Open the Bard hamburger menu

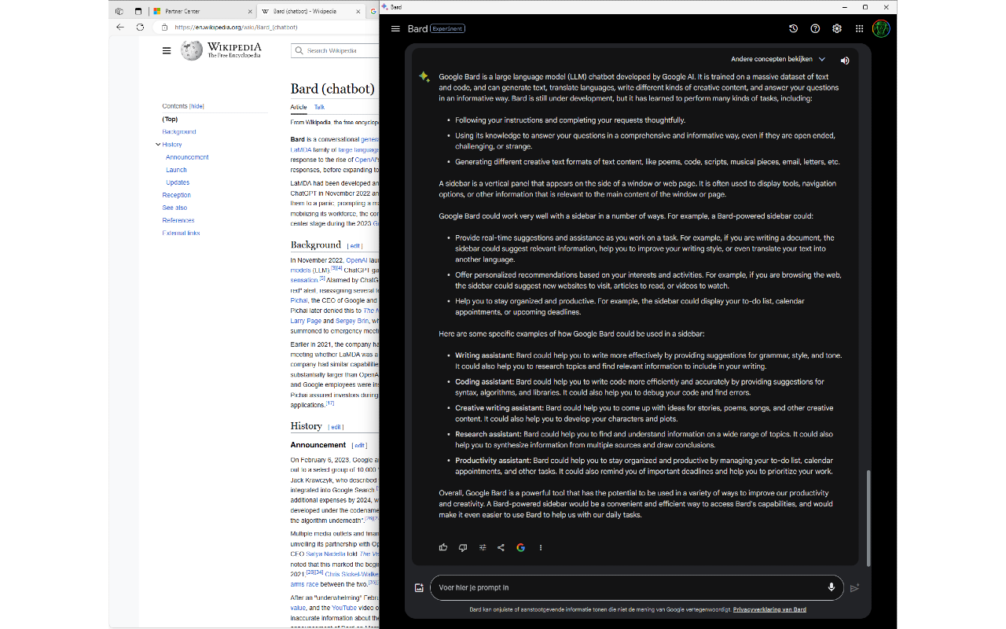click(395, 29)
